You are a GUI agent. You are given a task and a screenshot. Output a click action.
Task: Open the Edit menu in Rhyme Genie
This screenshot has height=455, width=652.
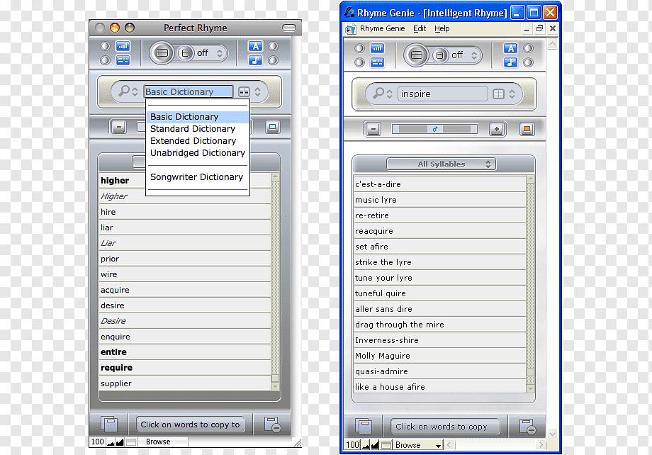420,28
